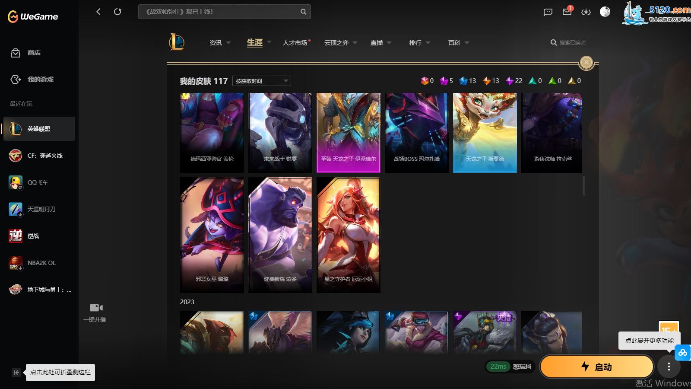This screenshot has height=389, width=691.
Task: Expand the 排行 dropdown arrow
Action: (428, 43)
